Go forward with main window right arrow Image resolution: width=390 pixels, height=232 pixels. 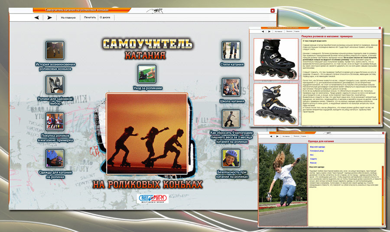click(50, 18)
